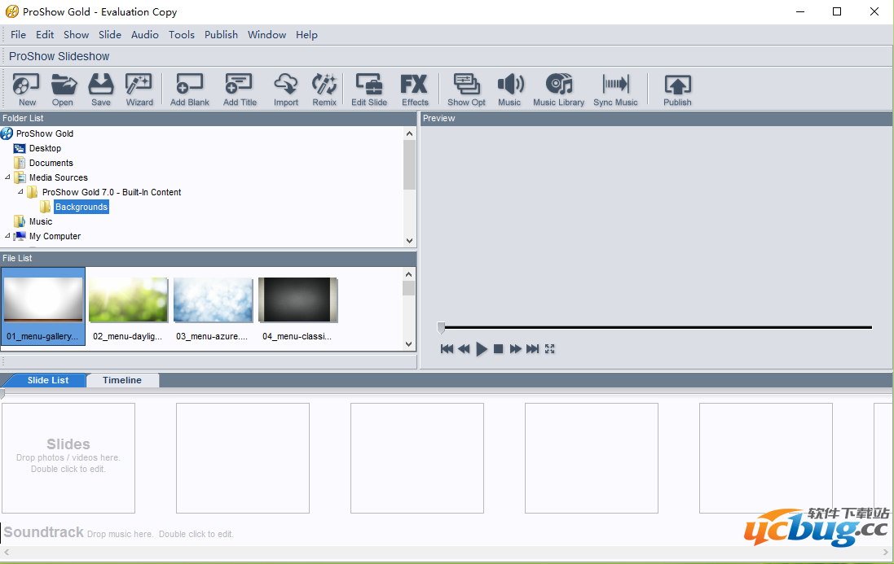Open the Wizard tool
894x564 pixels.
point(139,89)
